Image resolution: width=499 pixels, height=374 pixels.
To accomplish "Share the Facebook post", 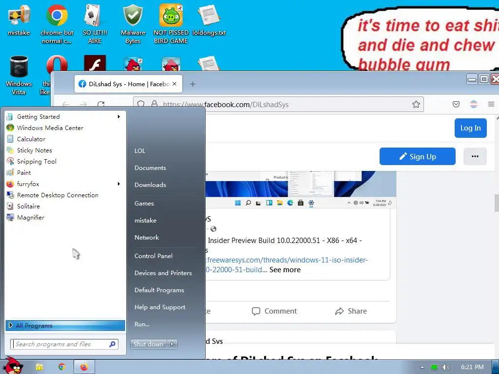I will pyautogui.click(x=351, y=311).
